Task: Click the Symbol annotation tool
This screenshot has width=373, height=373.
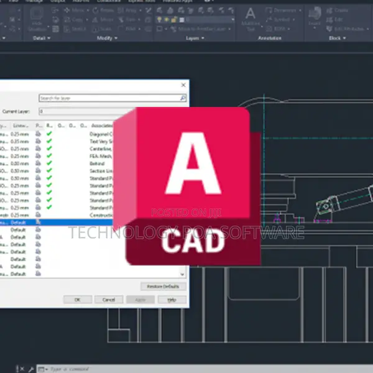Action: 278,19
